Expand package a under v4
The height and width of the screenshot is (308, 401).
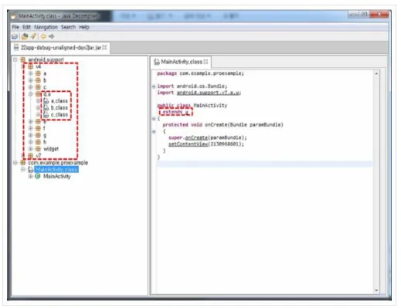[x=30, y=73]
